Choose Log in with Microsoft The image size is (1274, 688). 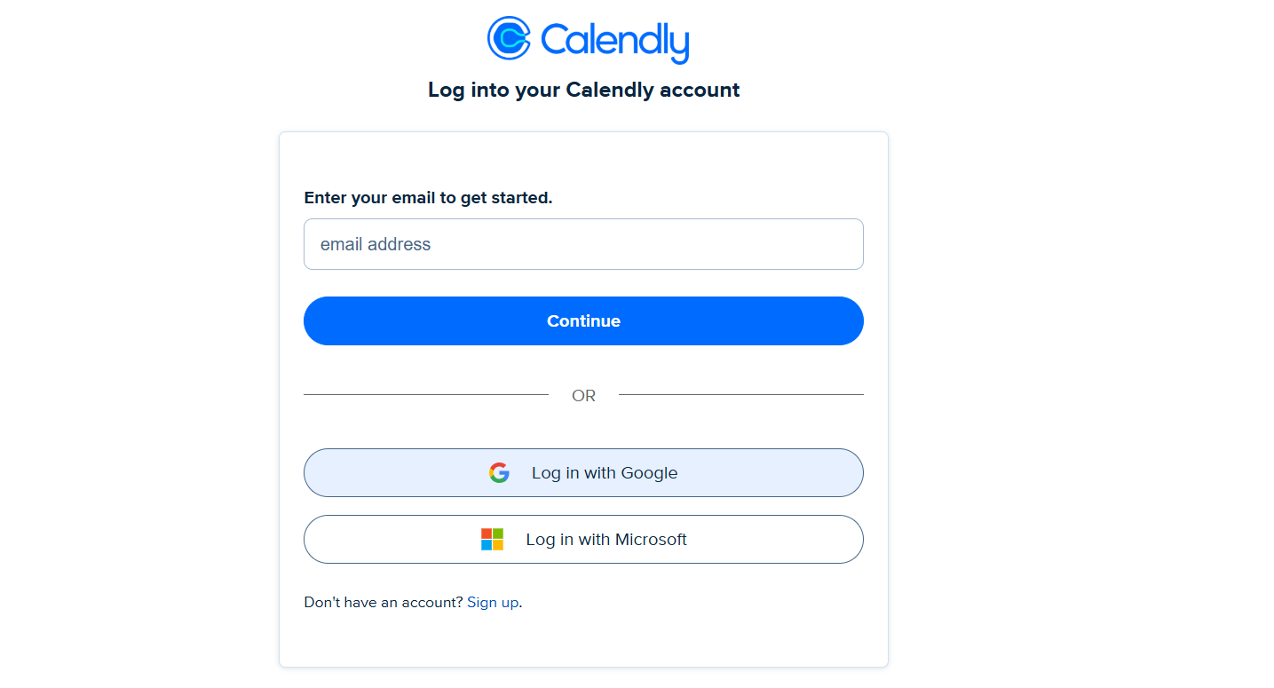point(583,540)
